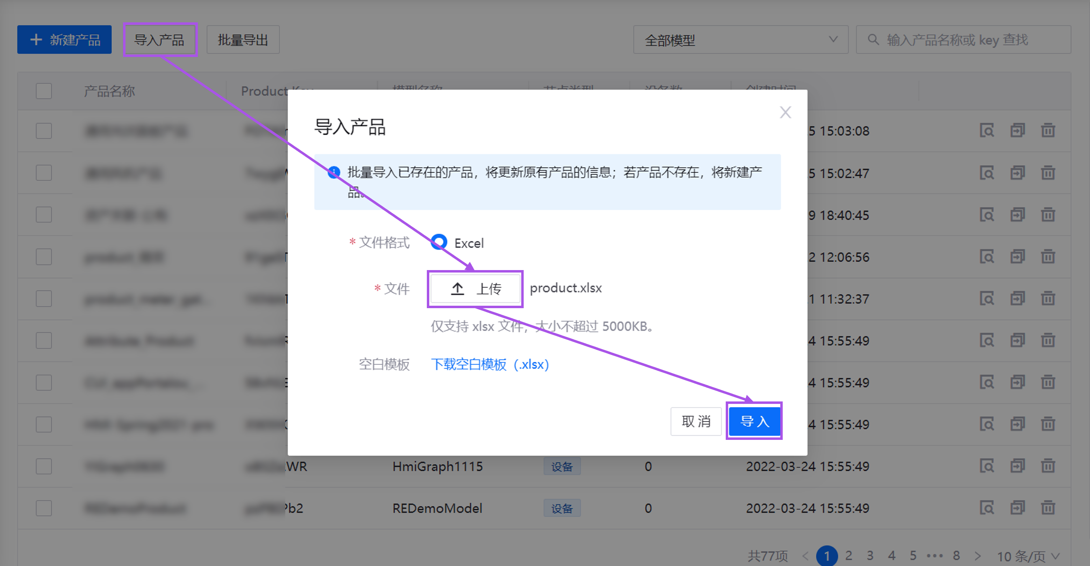Viewport: 1090px width, 566px height.
Task: Tick the checkbox for the HmiGraph1115 row
Action: click(44, 466)
